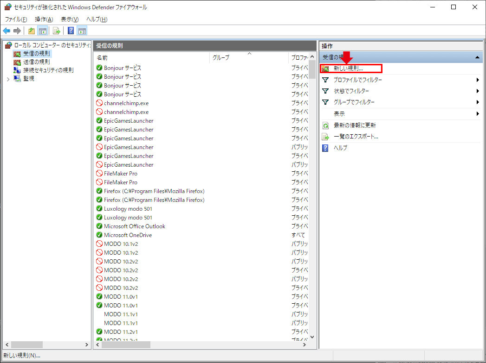Click rules list horizontal scrollbar left arrow
Screen dimensions: 486x363
click(97, 344)
